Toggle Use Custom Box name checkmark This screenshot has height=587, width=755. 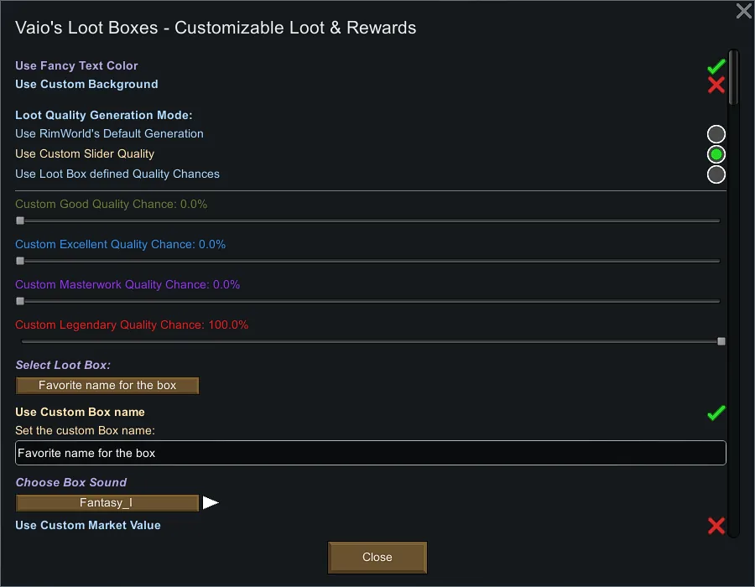pyautogui.click(x=716, y=413)
